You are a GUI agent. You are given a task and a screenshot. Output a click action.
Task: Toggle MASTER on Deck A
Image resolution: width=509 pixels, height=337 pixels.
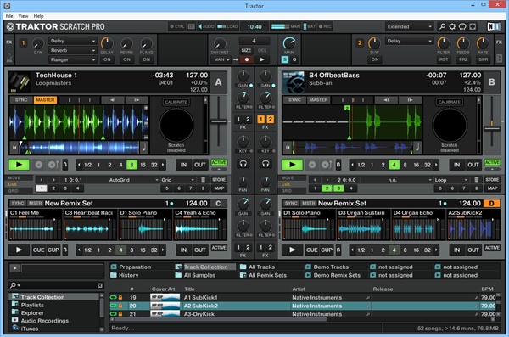pyautogui.click(x=45, y=100)
